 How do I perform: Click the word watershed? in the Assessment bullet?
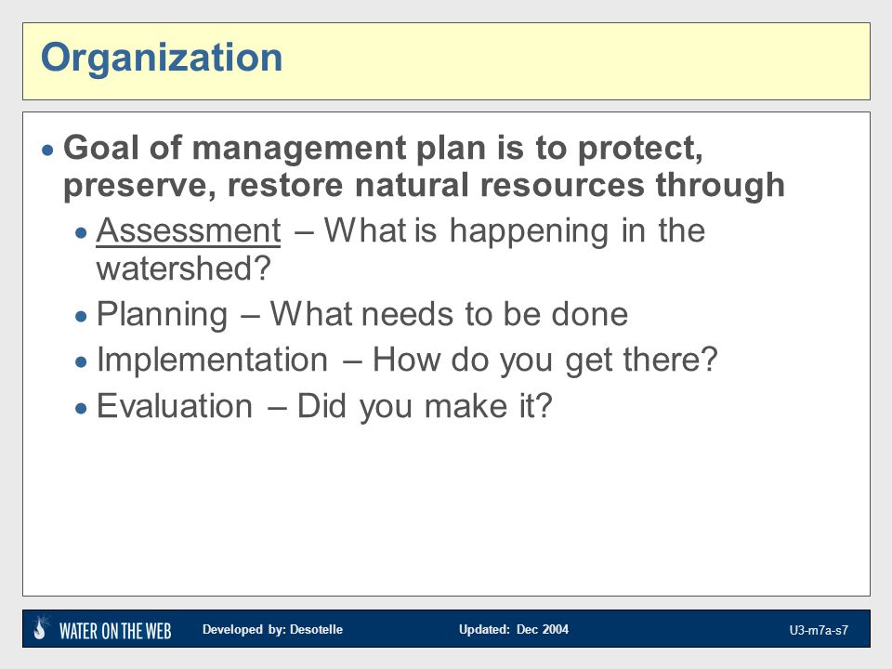(x=183, y=269)
